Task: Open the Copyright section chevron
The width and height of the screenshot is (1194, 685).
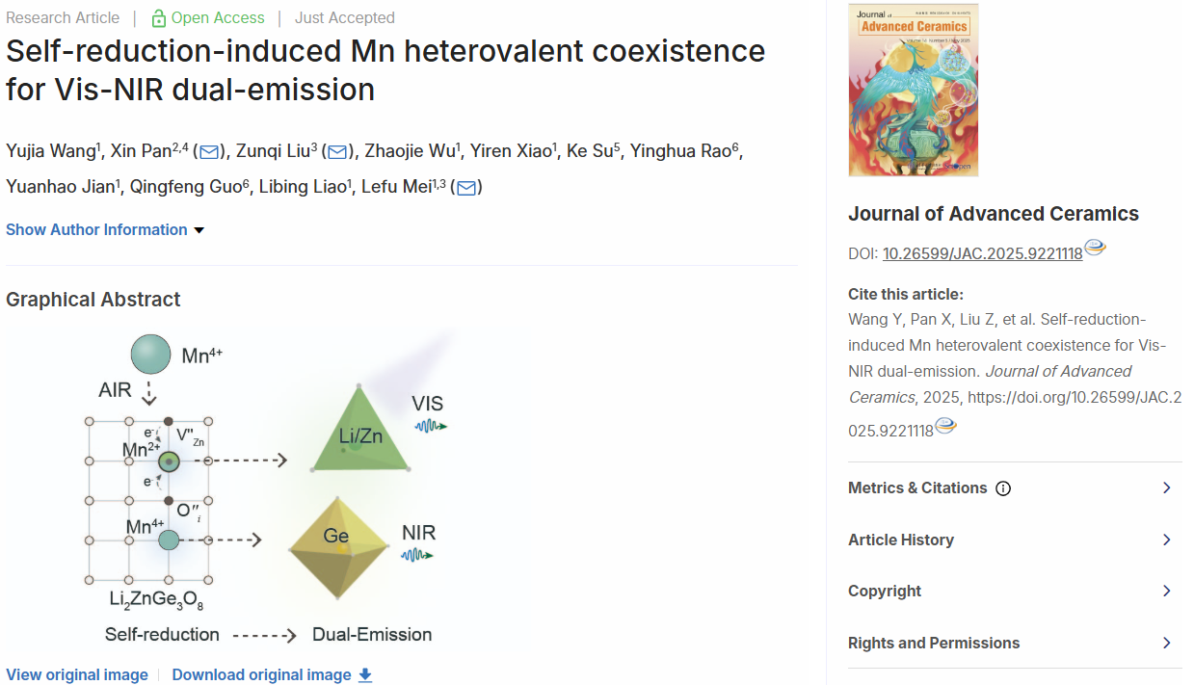Action: (1166, 591)
